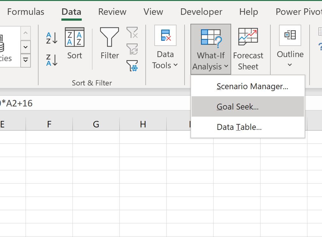Image resolution: width=322 pixels, height=237 pixels.
Task: Open the Forecast Sheet tool
Action: pos(248,49)
